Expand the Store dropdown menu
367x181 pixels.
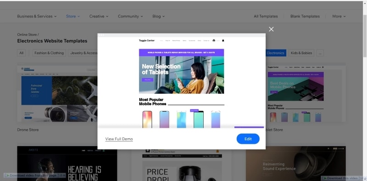click(x=73, y=16)
